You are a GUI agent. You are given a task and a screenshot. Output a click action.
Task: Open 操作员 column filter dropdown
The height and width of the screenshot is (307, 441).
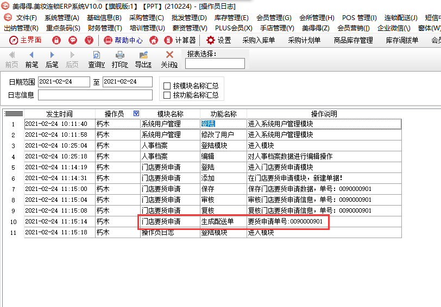[x=136, y=113]
